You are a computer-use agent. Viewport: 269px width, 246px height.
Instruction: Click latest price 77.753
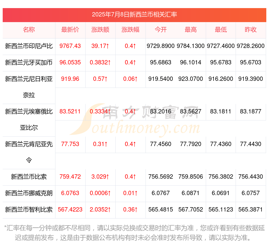(70, 144)
